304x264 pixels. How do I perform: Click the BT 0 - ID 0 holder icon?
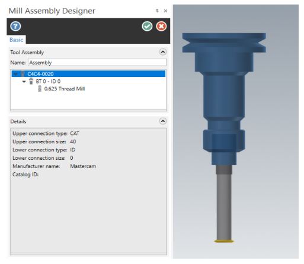31,81
